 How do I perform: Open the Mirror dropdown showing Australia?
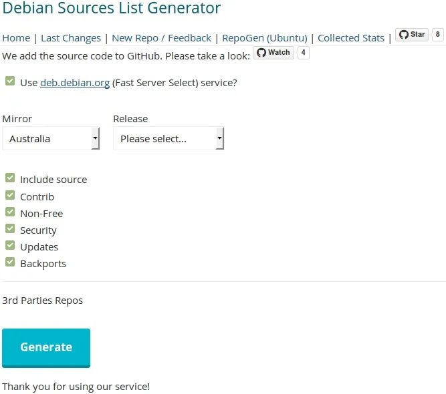coord(51,139)
